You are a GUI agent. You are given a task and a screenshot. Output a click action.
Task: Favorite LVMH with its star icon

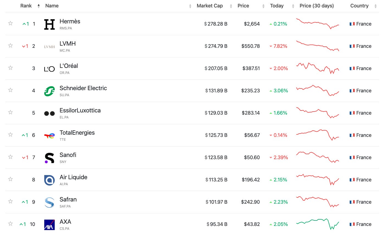coord(10,45)
